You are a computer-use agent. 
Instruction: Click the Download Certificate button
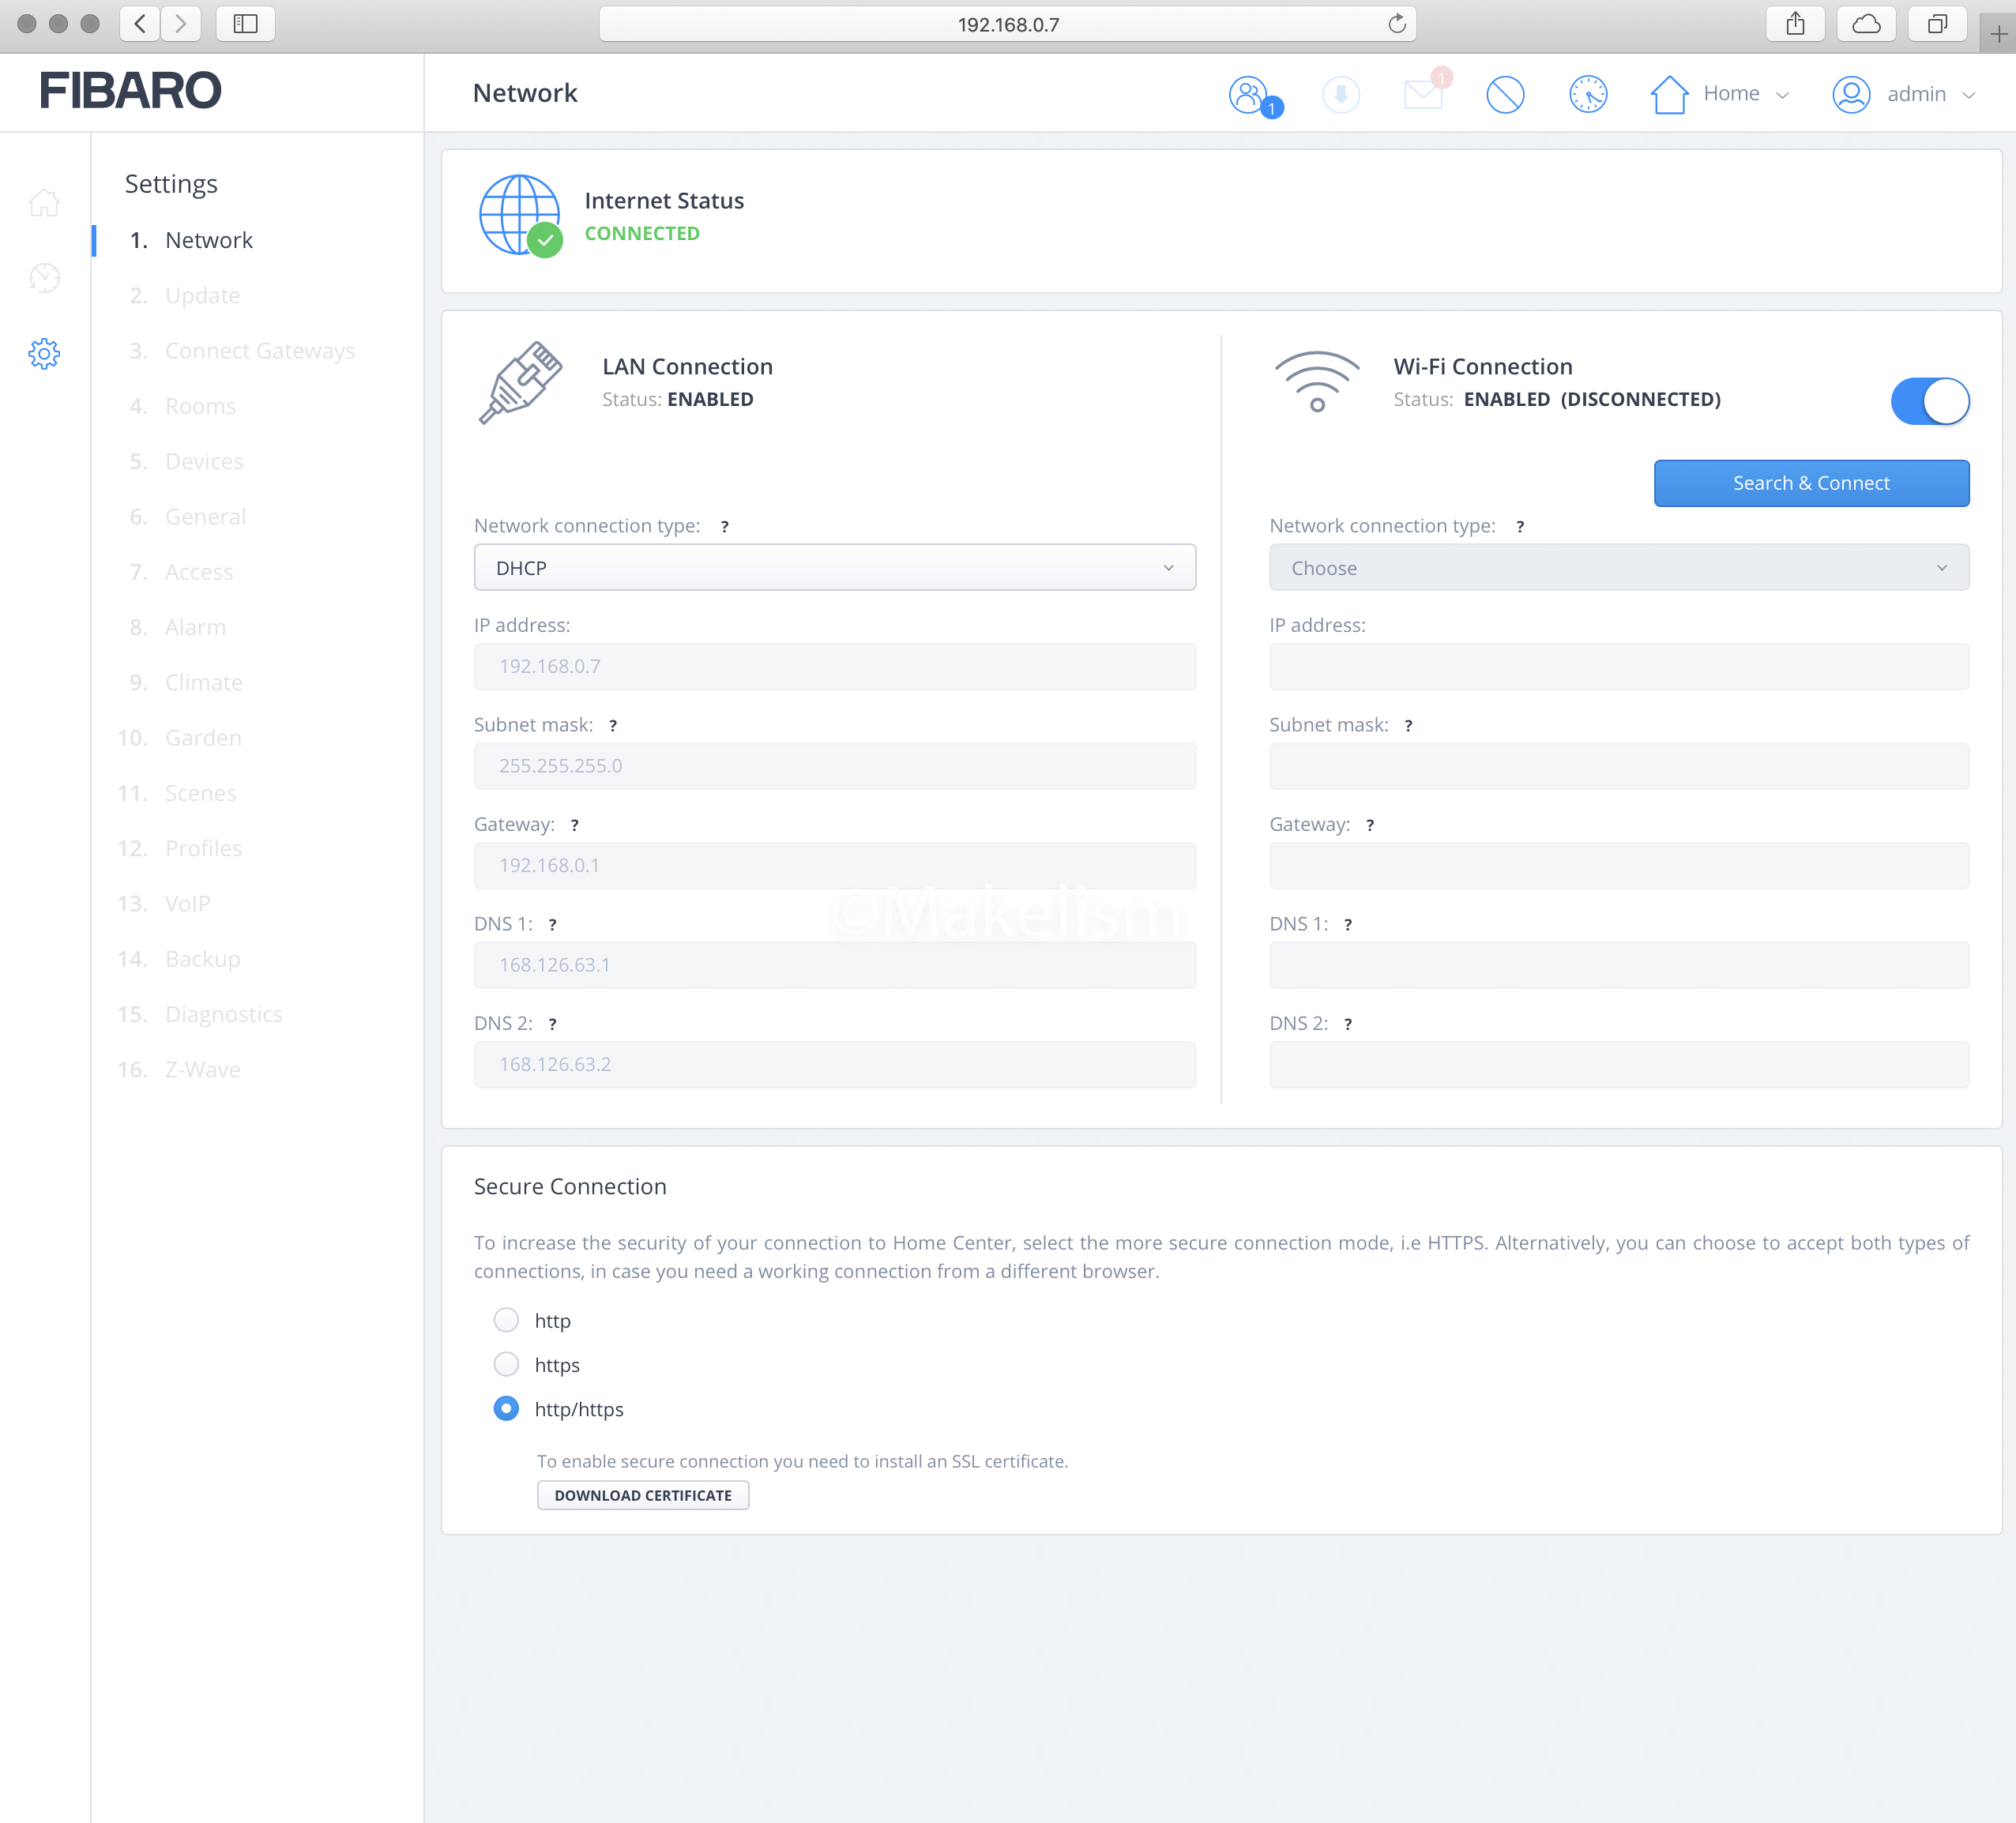pyautogui.click(x=642, y=1495)
